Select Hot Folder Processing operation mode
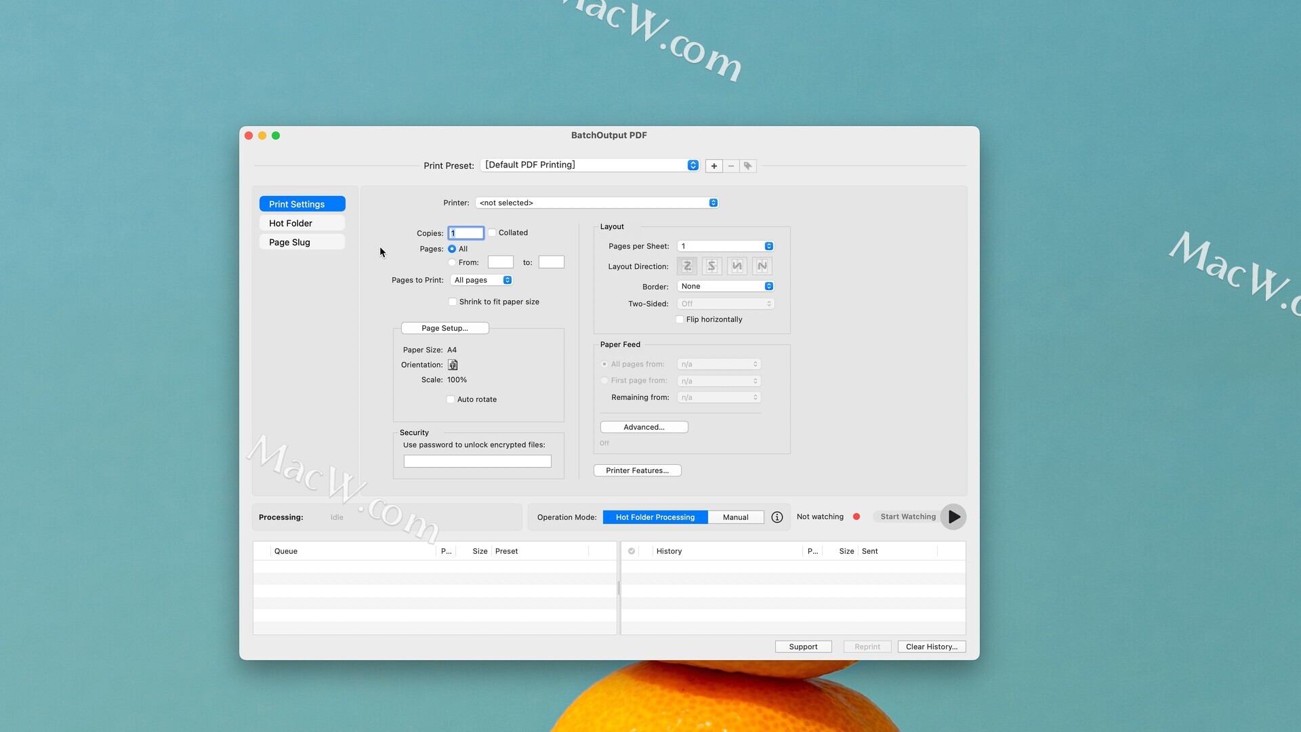Image resolution: width=1301 pixels, height=732 pixels. point(655,517)
